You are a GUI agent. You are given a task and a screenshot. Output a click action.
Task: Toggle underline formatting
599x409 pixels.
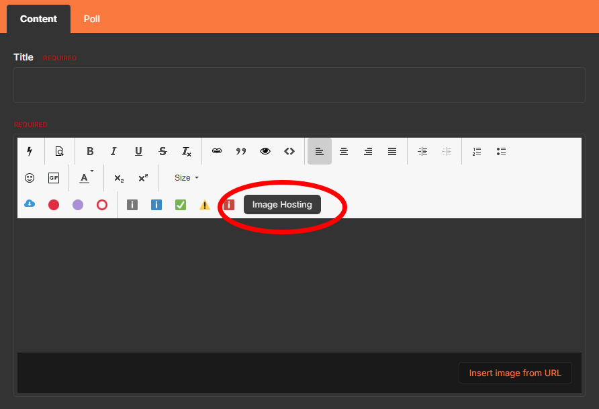(138, 151)
